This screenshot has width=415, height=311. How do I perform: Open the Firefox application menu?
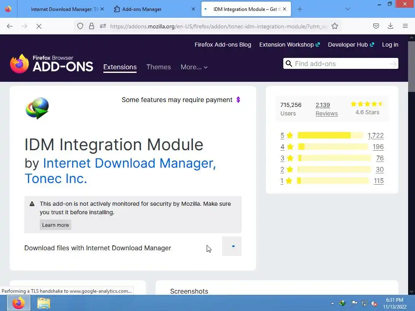(x=405, y=26)
